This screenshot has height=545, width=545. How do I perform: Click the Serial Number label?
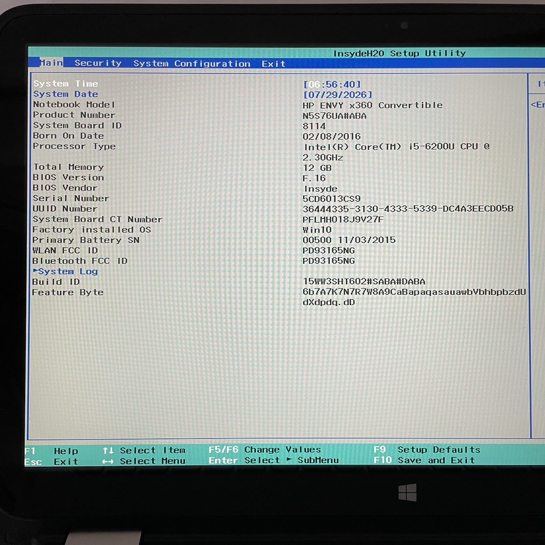click(x=71, y=198)
